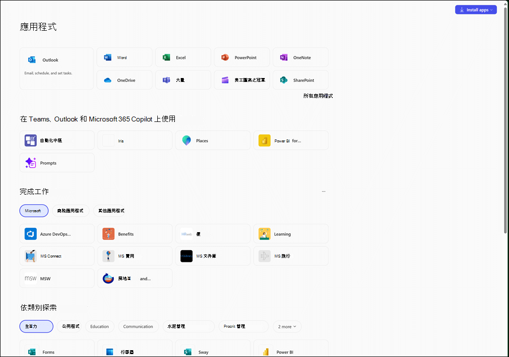The width and height of the screenshot is (509, 357).
Task: Select the 公用程式 category tab
Action: click(x=70, y=326)
